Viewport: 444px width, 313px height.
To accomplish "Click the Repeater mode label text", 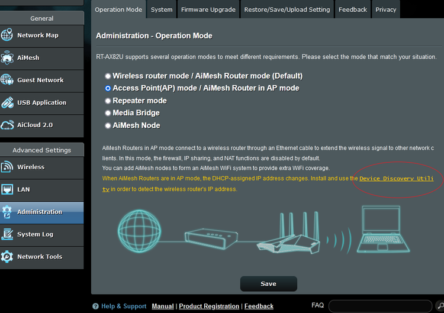I will [x=140, y=101].
